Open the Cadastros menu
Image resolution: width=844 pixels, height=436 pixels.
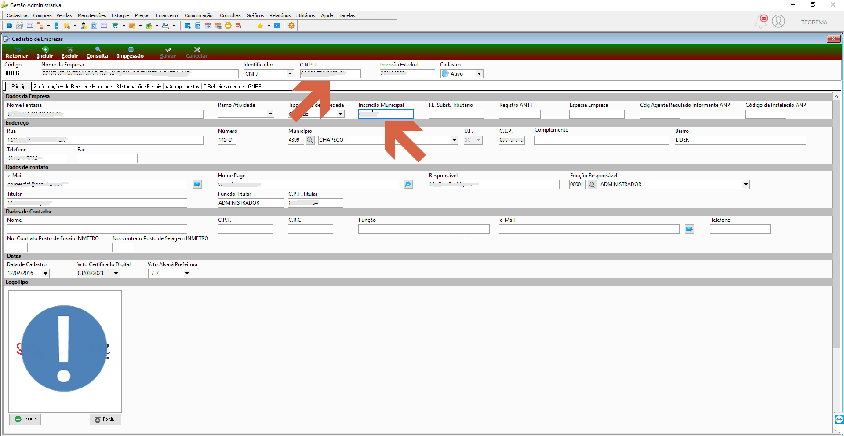(18, 15)
